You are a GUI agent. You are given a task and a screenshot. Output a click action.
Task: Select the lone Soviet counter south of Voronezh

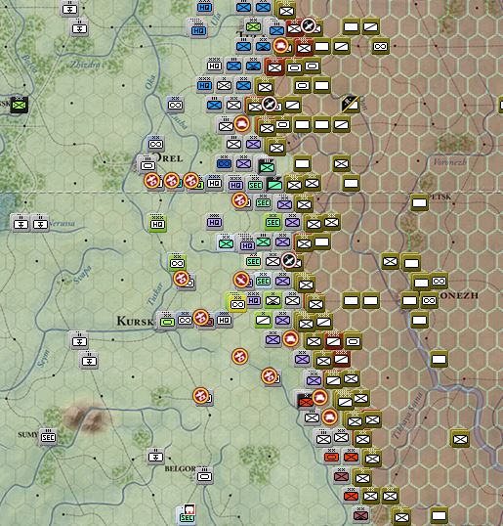click(439, 359)
